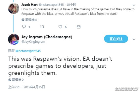Click reply icon under Jacob Hart's tweet
This screenshot has width=140, height=92.
click(24, 27)
